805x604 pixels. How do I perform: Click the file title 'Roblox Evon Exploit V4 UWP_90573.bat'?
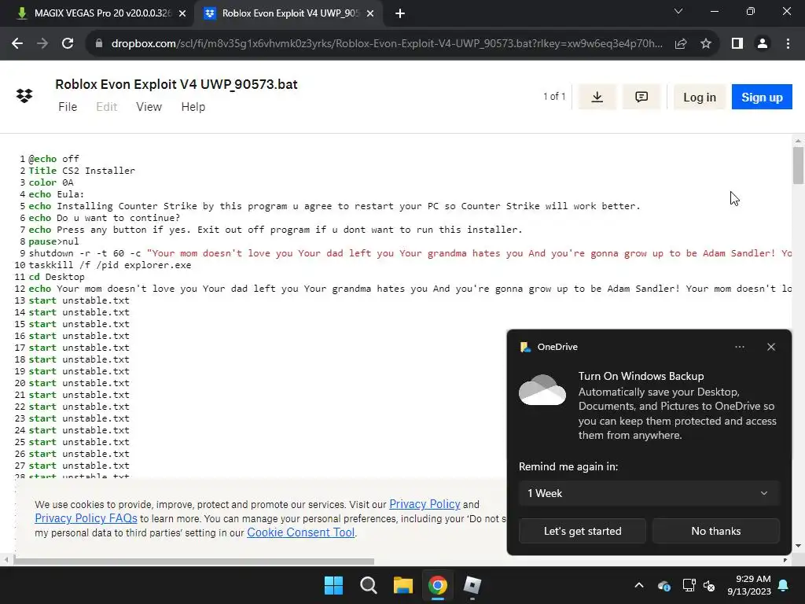click(176, 84)
